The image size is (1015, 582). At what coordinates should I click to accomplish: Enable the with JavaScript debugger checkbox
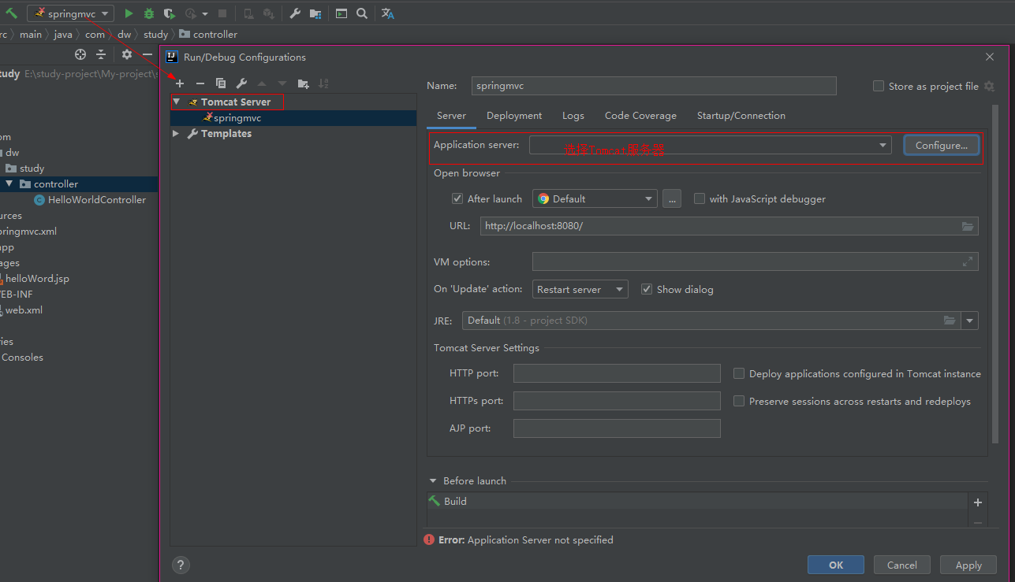pos(700,199)
